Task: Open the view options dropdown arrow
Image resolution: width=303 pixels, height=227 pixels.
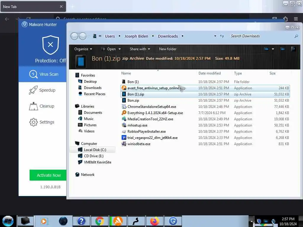Action: coord(273,49)
